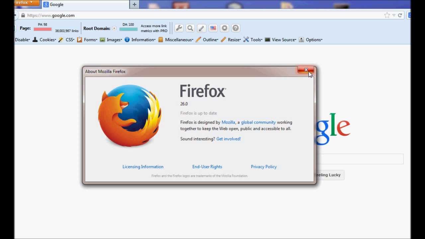Close the About Mozilla Firefox dialog

[306, 70]
